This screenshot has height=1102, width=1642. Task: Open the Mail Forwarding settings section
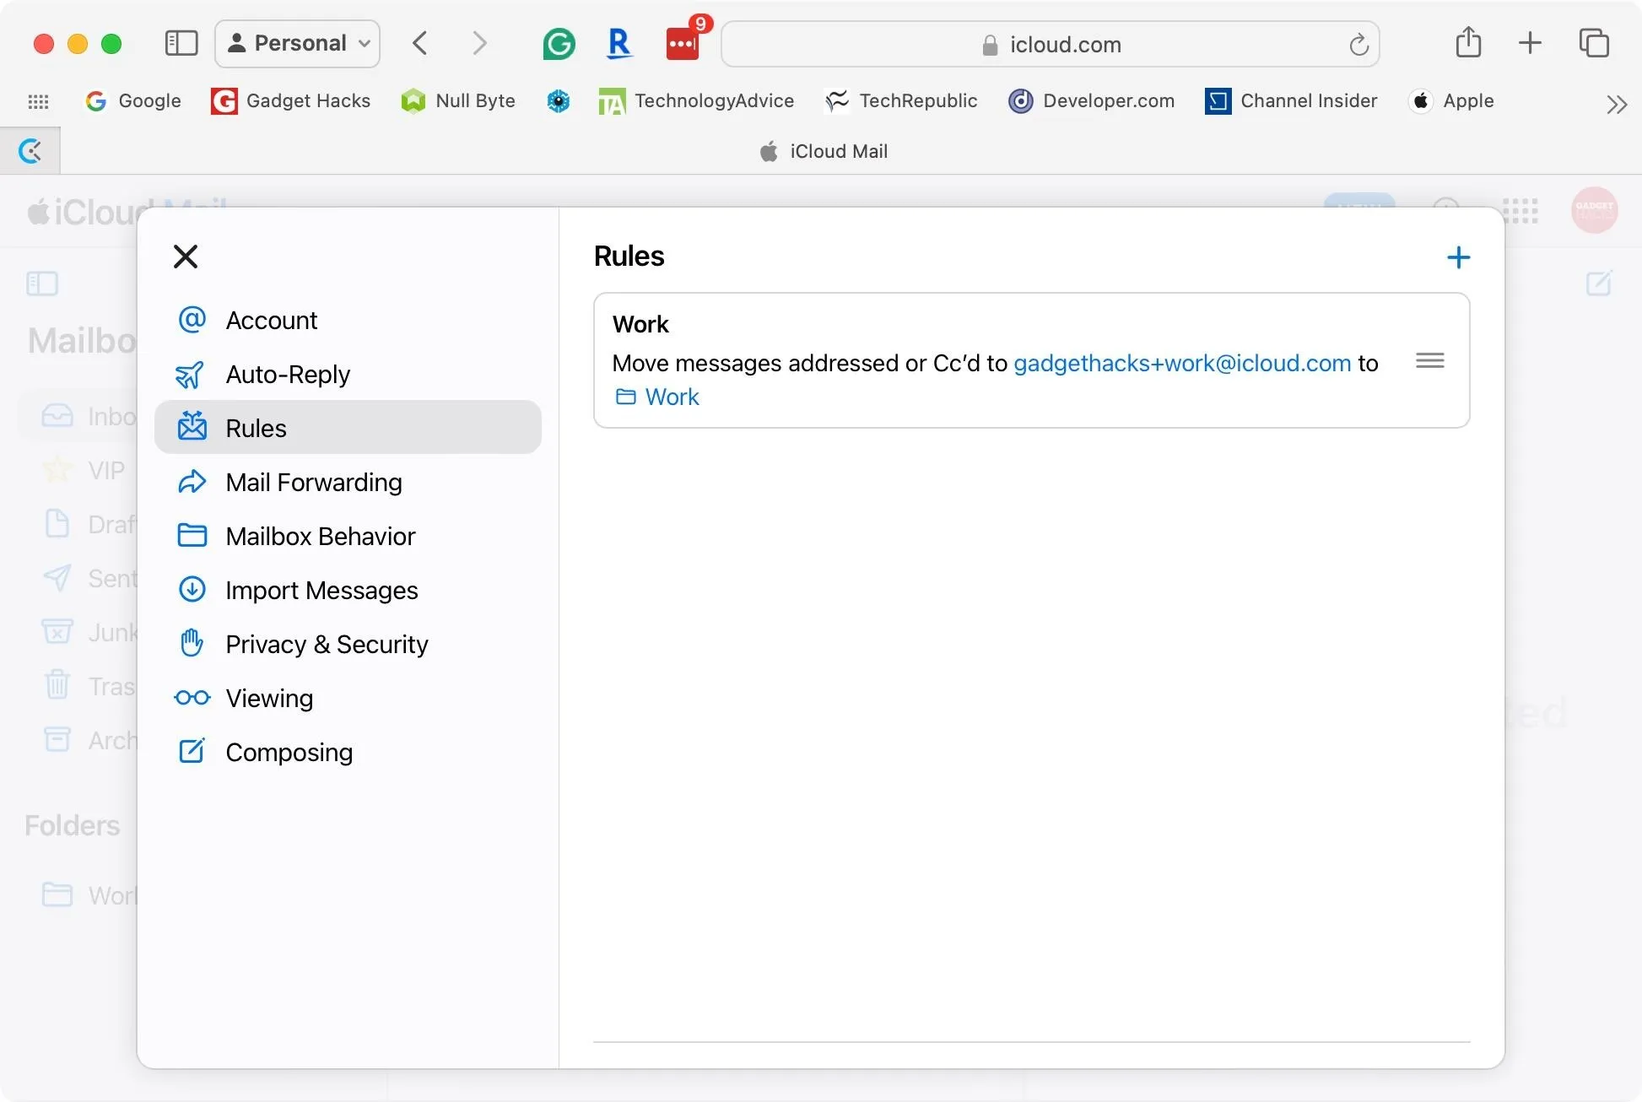(348, 483)
